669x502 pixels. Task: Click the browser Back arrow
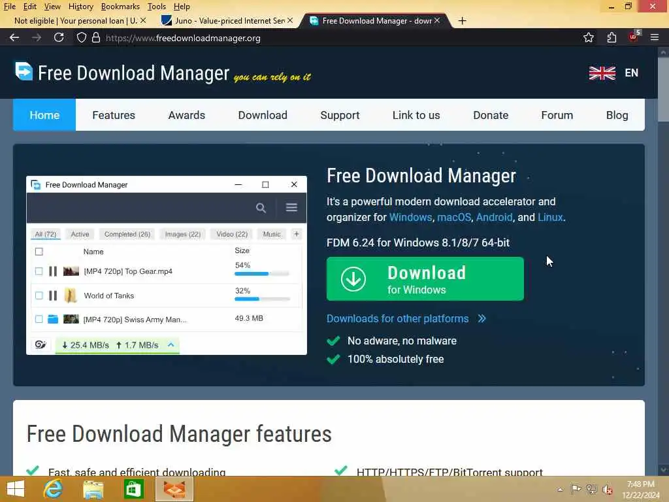pos(14,37)
